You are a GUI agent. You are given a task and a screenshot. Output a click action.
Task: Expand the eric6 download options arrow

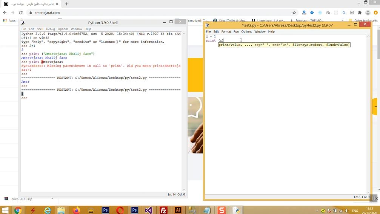click(x=52, y=199)
